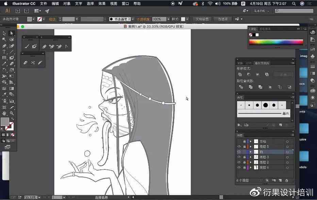Toggle visibility of 图层 2 layer
317x200 pixels.
pos(239,162)
